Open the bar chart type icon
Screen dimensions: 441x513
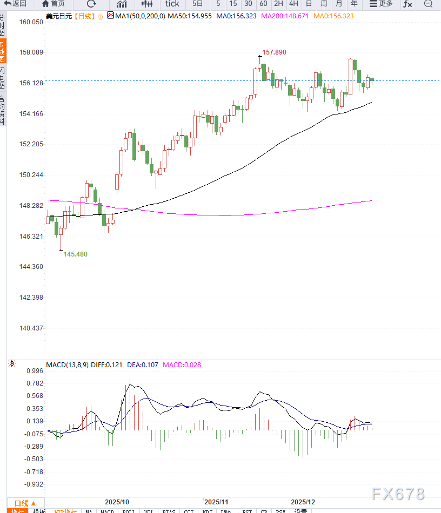coord(122,4)
